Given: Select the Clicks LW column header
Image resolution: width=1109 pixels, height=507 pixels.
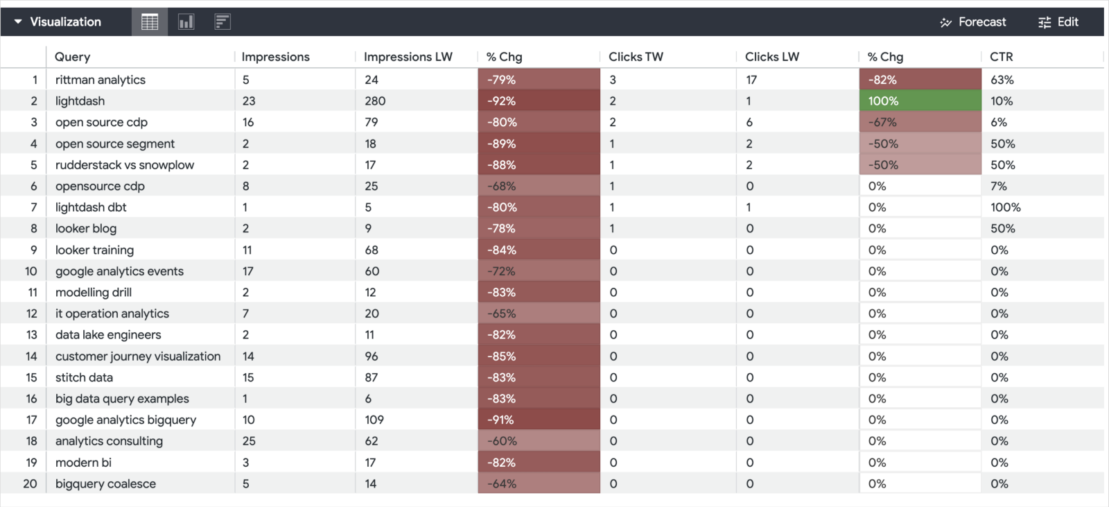Looking at the screenshot, I should pyautogui.click(x=771, y=57).
